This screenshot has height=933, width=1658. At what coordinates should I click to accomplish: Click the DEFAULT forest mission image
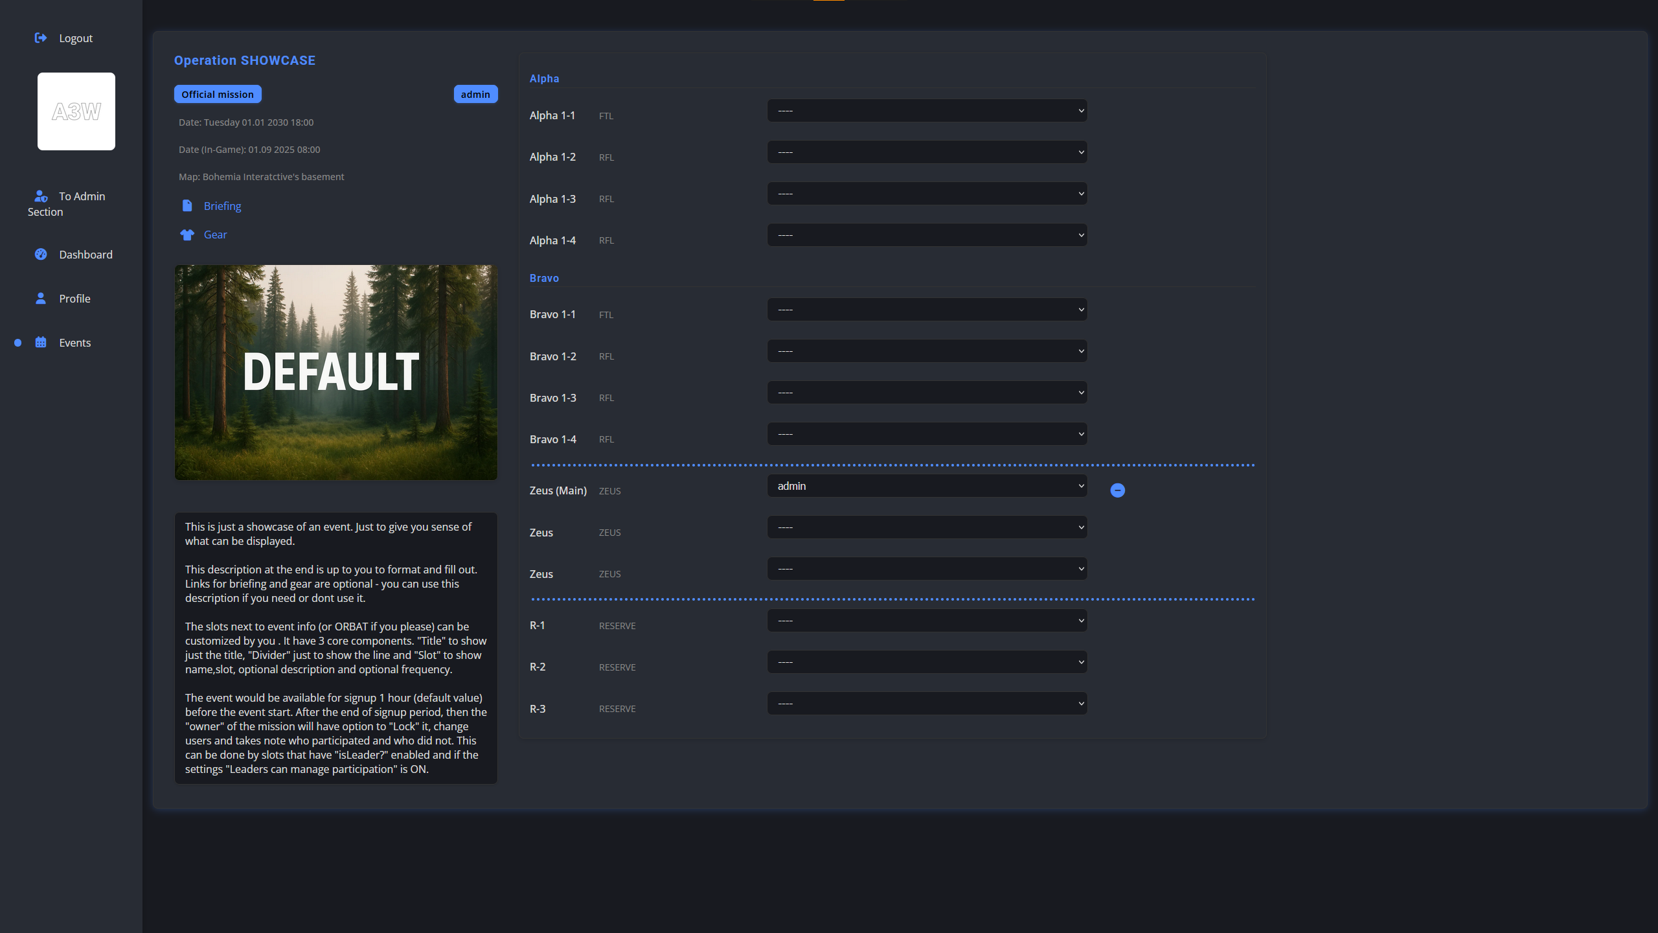point(336,373)
